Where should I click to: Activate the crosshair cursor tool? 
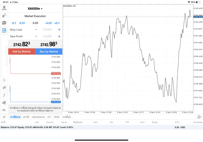coord(4,80)
